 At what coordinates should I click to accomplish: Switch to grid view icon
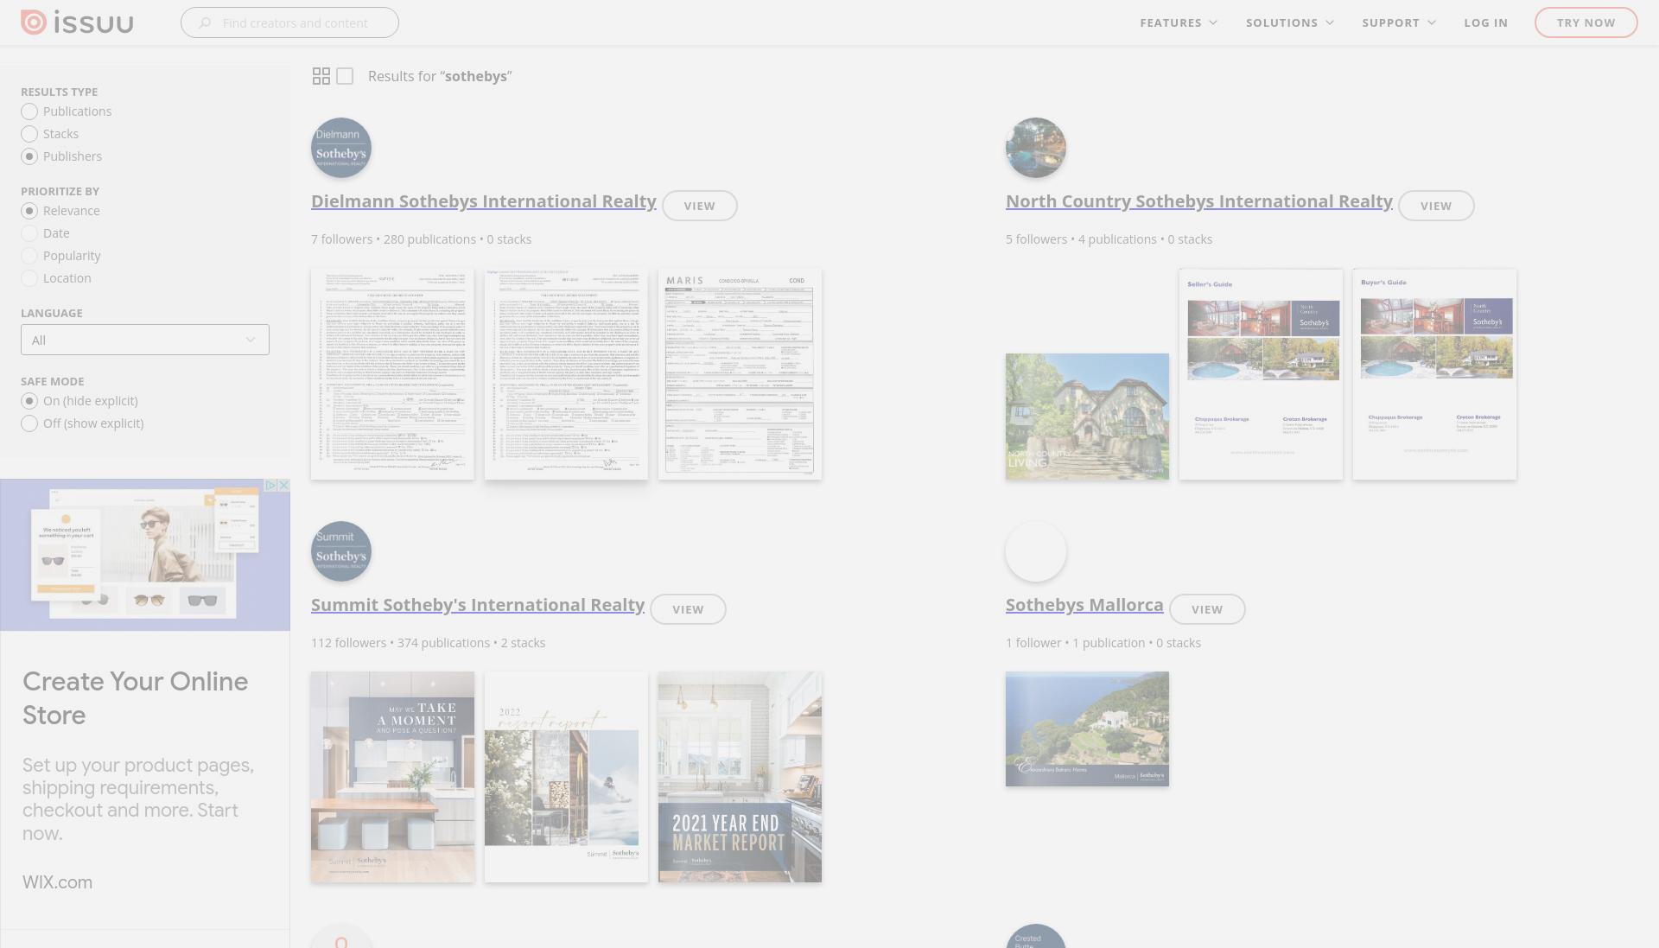pyautogui.click(x=321, y=76)
